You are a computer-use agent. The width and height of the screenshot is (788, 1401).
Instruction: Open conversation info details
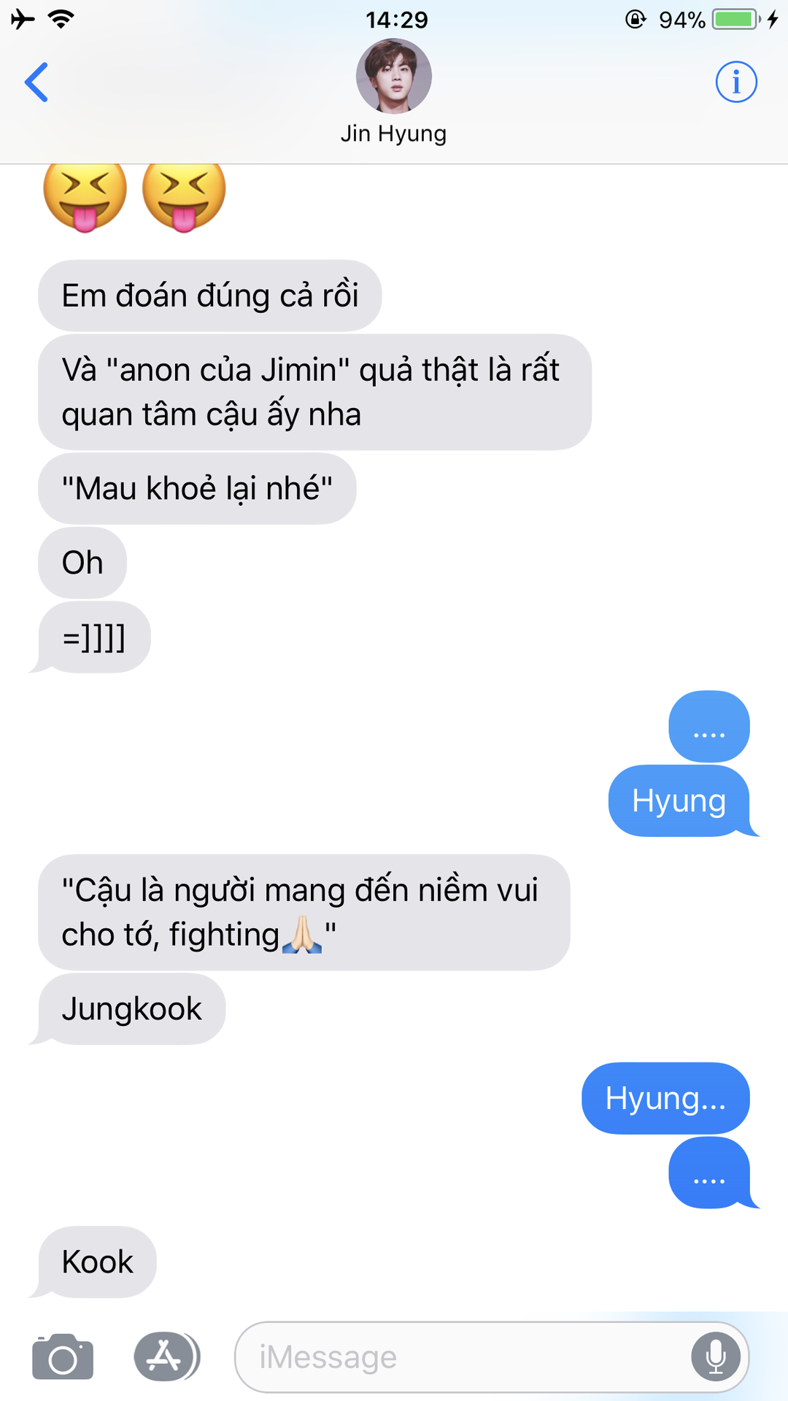[x=736, y=82]
